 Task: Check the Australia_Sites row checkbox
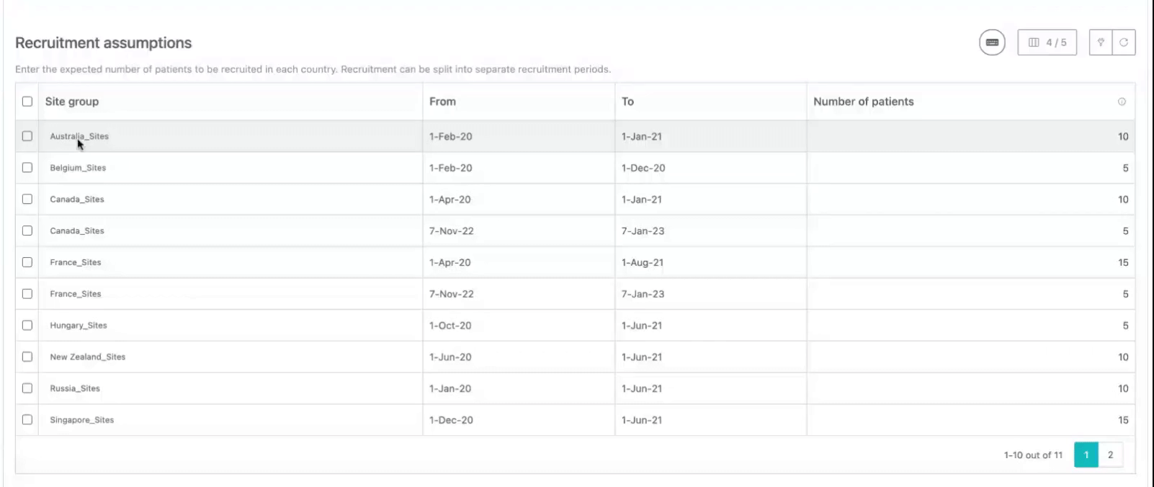click(x=27, y=136)
